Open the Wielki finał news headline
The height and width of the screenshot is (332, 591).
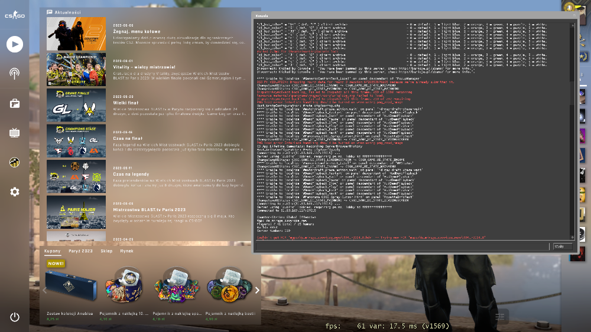point(126,103)
